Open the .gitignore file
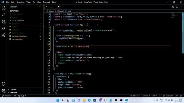 point(25,23)
